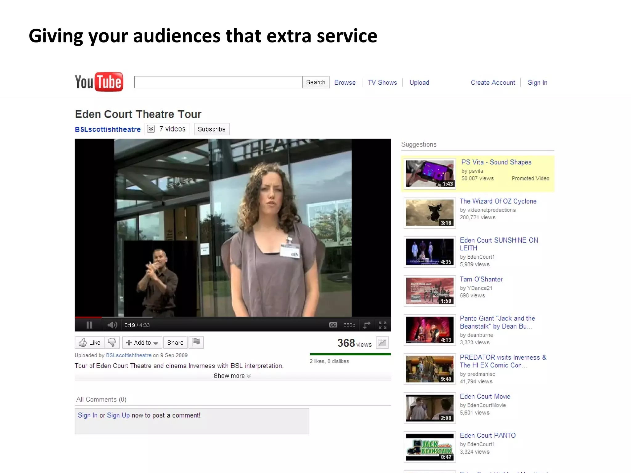Open the Upload menu item
The width and height of the screenshot is (631, 473).
419,83
